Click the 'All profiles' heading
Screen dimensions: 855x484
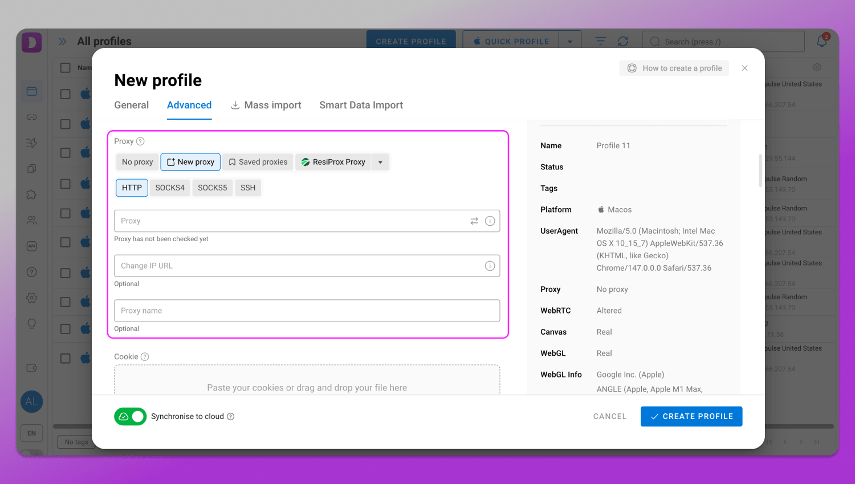coord(104,42)
